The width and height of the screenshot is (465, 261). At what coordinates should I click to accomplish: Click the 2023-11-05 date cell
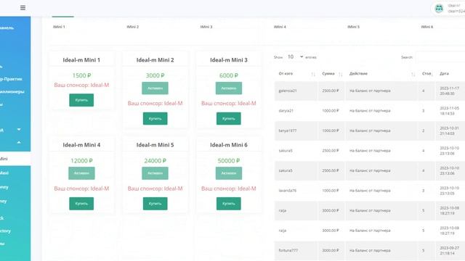449,111
